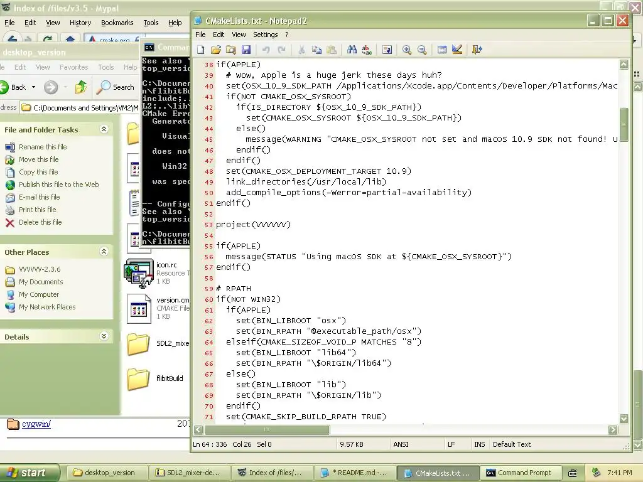Open the Mypal Tools menu
This screenshot has width=643, height=482.
click(151, 23)
